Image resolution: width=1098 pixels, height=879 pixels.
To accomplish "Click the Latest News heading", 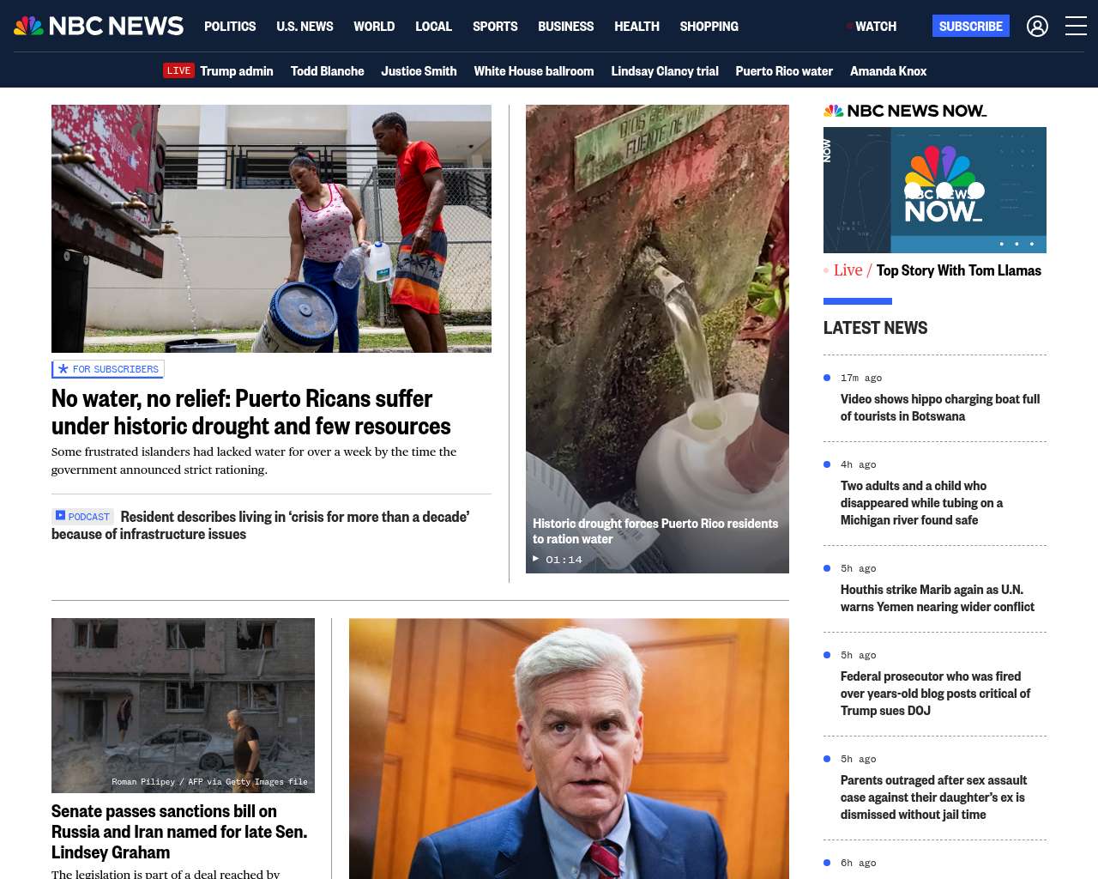I will pos(875,328).
